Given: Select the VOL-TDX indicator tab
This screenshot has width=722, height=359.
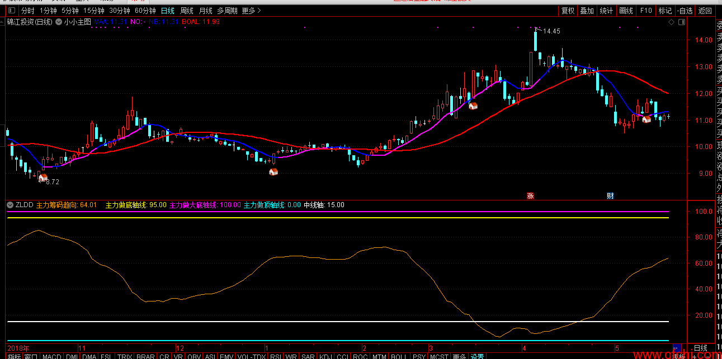Looking at the screenshot, I should pyautogui.click(x=252, y=356).
